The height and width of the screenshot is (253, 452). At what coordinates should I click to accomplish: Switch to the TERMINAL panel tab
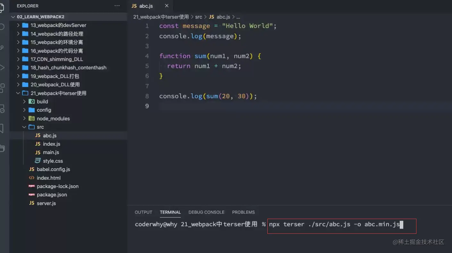[170, 212]
